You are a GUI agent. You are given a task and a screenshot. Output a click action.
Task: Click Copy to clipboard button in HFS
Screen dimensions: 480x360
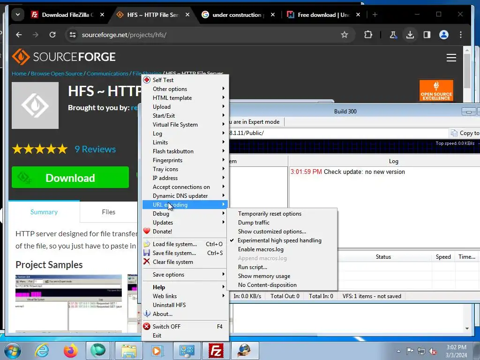pos(465,133)
